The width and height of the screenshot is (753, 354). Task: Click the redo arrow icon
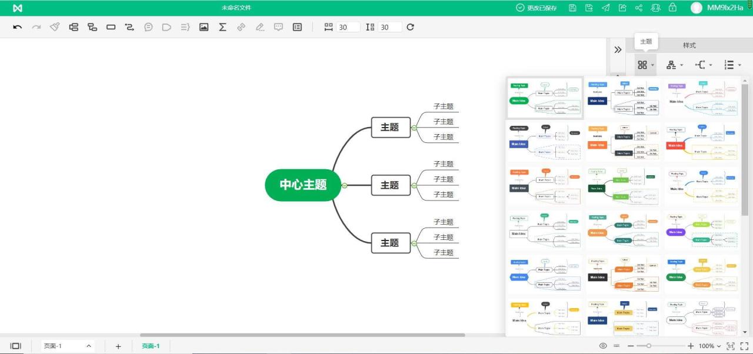tap(36, 27)
